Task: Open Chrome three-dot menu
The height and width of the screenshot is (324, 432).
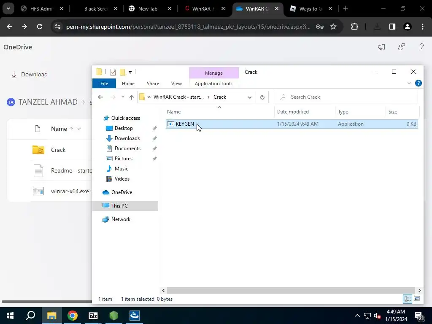Action: click(x=423, y=27)
